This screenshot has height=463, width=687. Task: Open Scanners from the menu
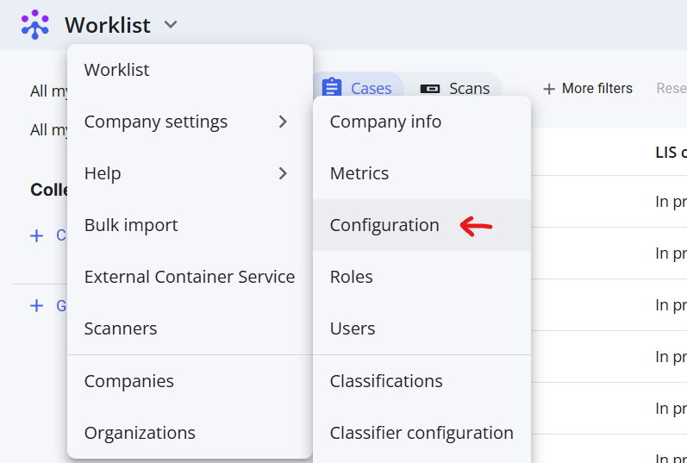[121, 328]
